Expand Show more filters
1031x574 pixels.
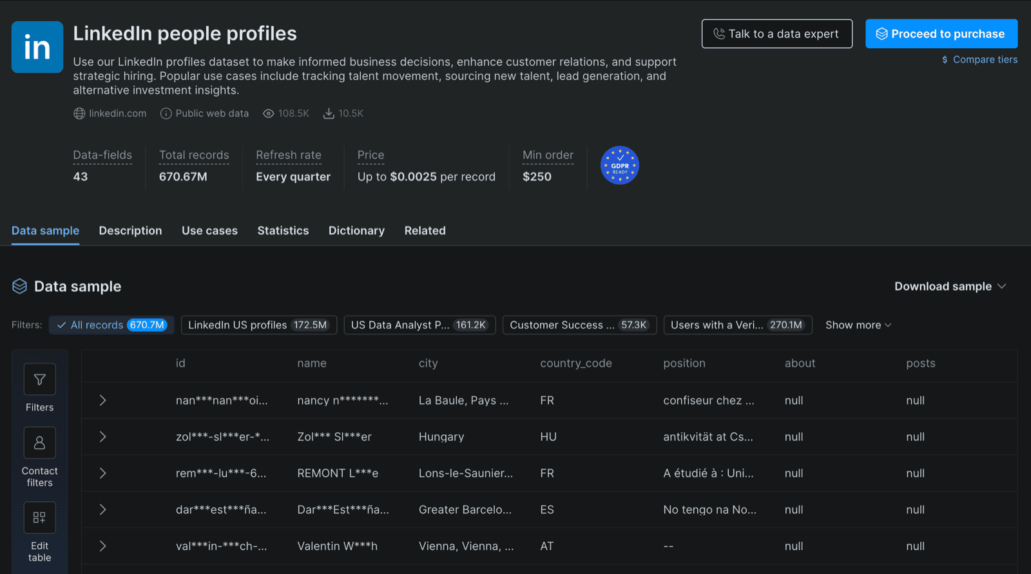[x=858, y=325]
